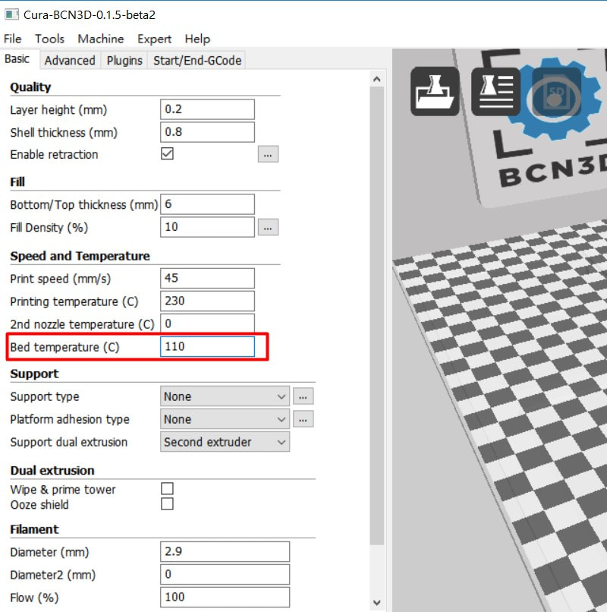This screenshot has width=607, height=612.
Task: Click the SD card save icon
Action: pos(556,93)
